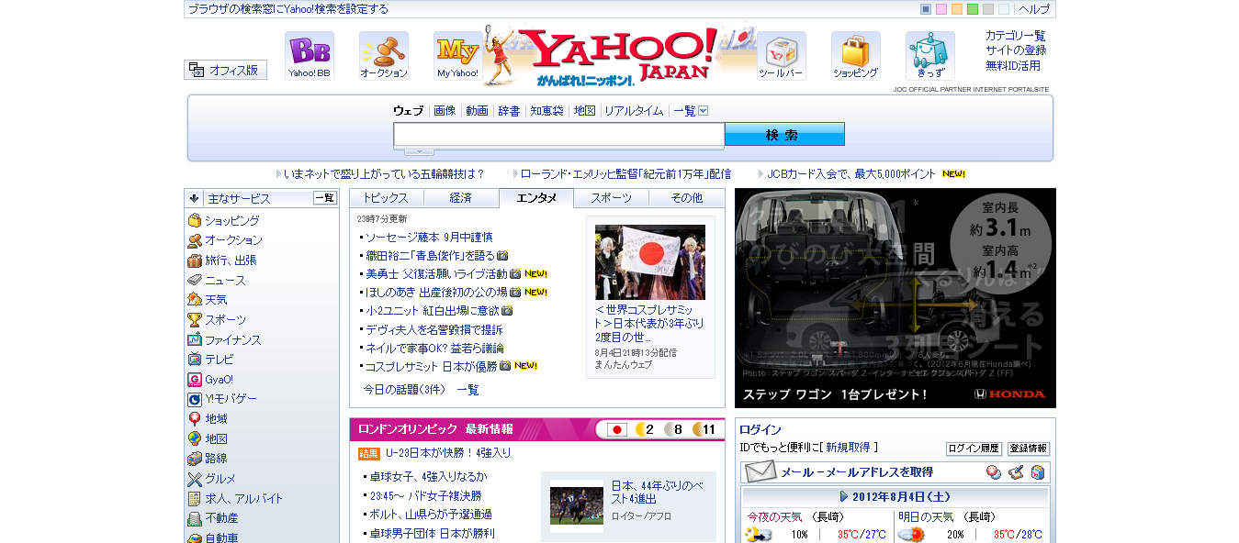Screen dimensions: 1239x543
Task: Click the Honda ステップ ワゴン advertisement banner
Action: click(895, 298)
